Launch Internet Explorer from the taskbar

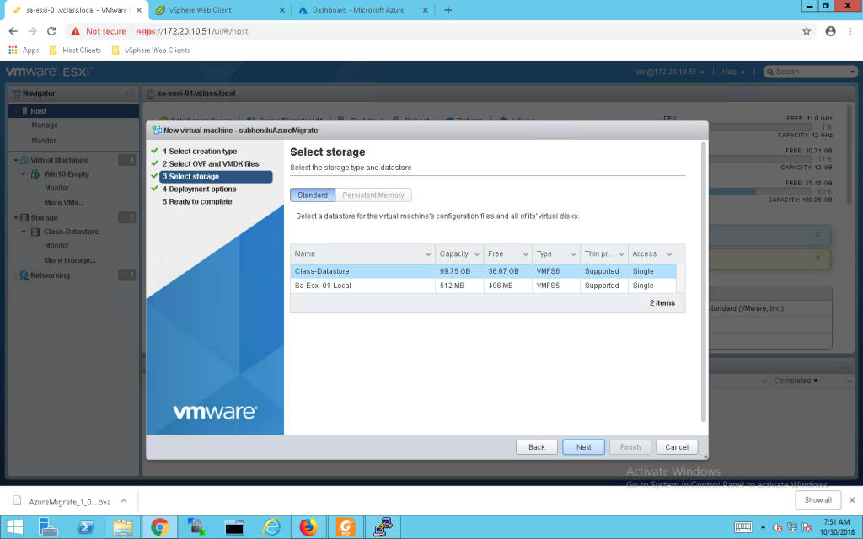coord(271,527)
